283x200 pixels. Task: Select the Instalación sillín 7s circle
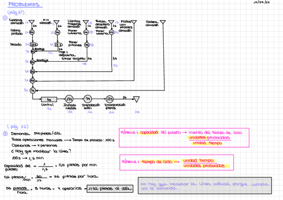(88, 99)
